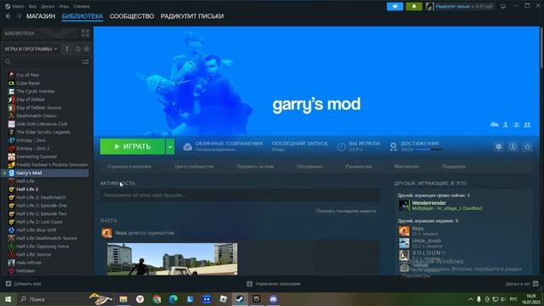The width and height of the screenshot is (544, 306).
Task: Open Руководства link
Action: click(359, 167)
